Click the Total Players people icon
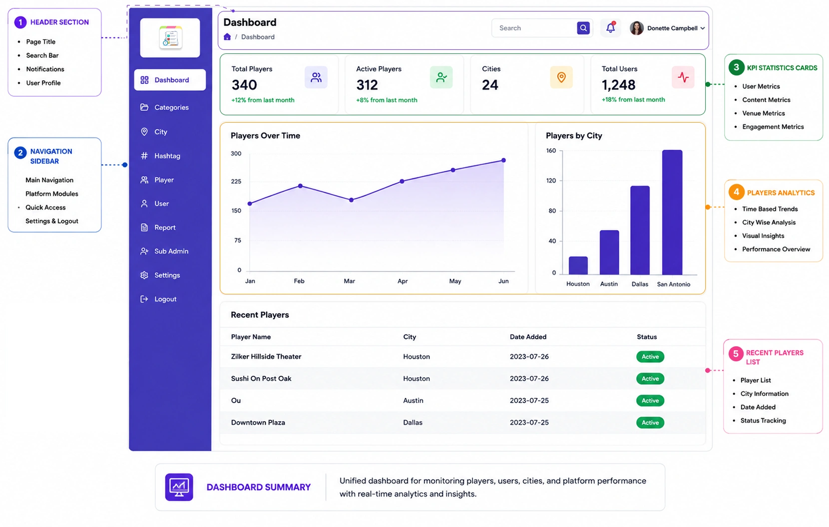829x527 pixels. (316, 77)
